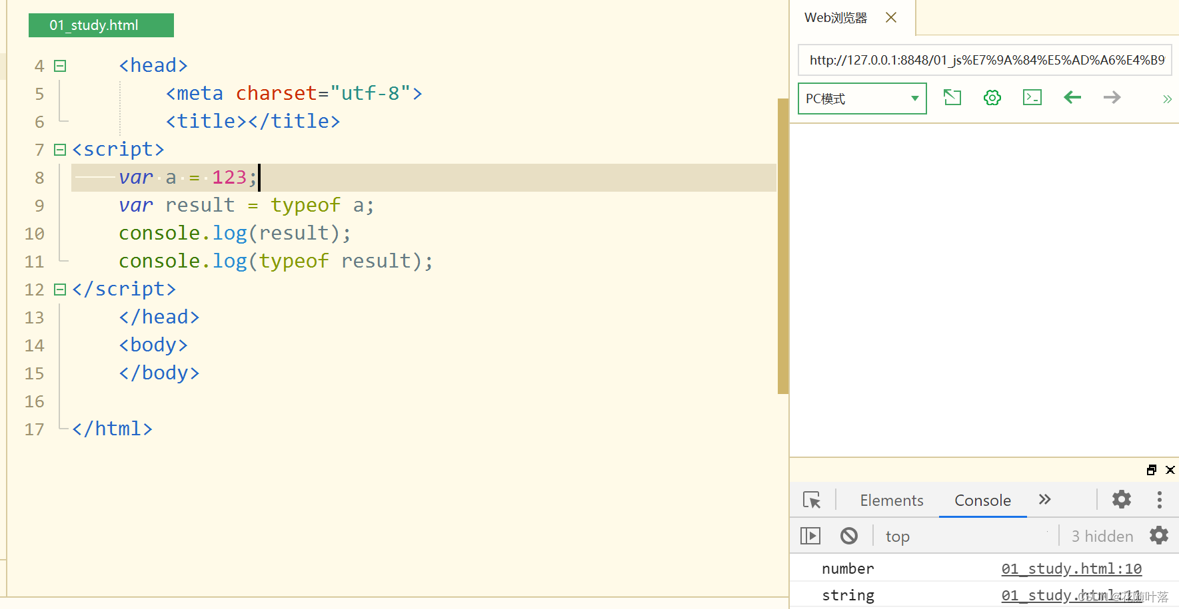This screenshot has height=609, width=1179.
Task: Click the 123 value on line 8
Action: point(229,177)
